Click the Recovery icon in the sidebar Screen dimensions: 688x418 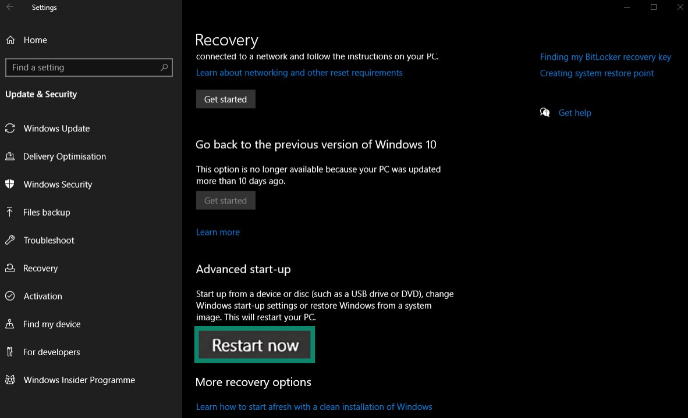tap(11, 268)
